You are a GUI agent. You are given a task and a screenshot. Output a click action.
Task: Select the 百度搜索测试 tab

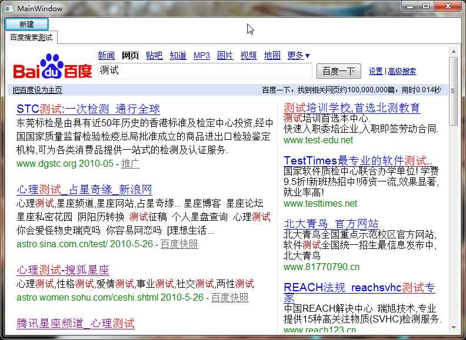tap(31, 38)
